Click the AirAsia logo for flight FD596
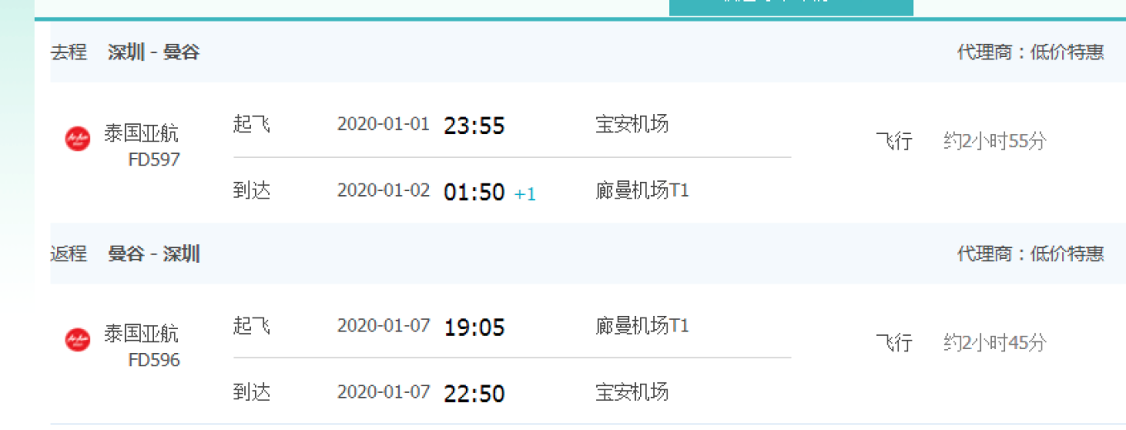 click(x=78, y=339)
